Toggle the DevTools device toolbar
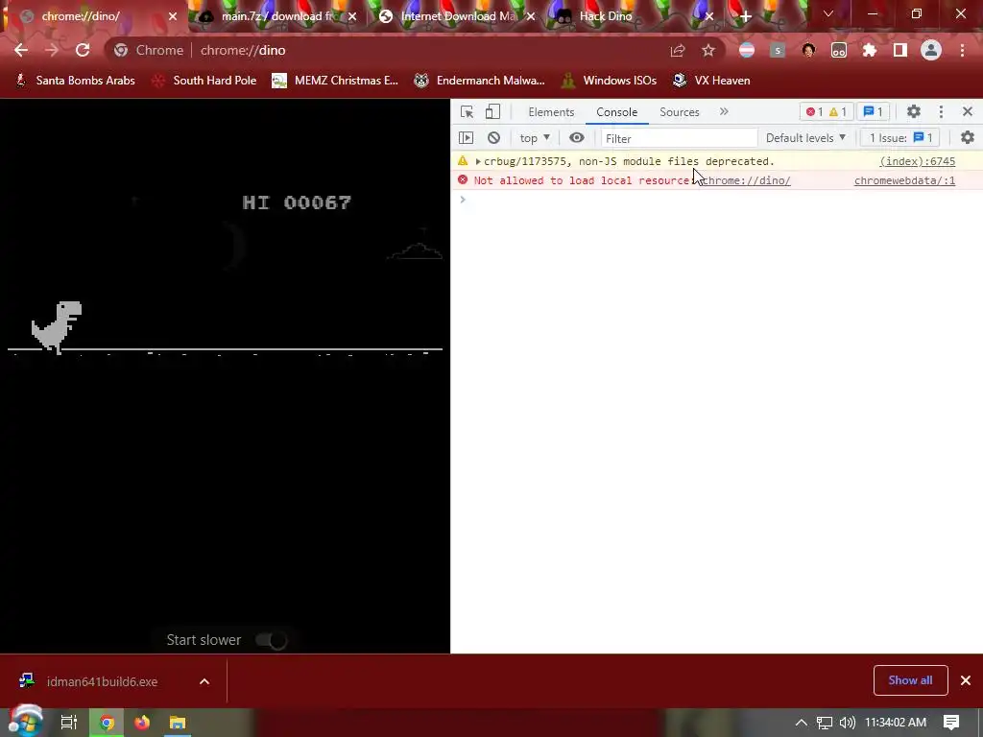Image resolution: width=983 pixels, height=737 pixels. (x=492, y=111)
